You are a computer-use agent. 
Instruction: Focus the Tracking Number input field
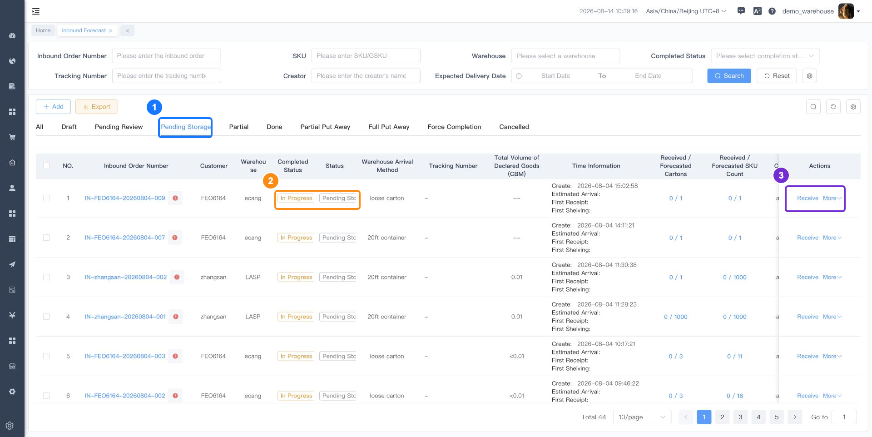(166, 76)
